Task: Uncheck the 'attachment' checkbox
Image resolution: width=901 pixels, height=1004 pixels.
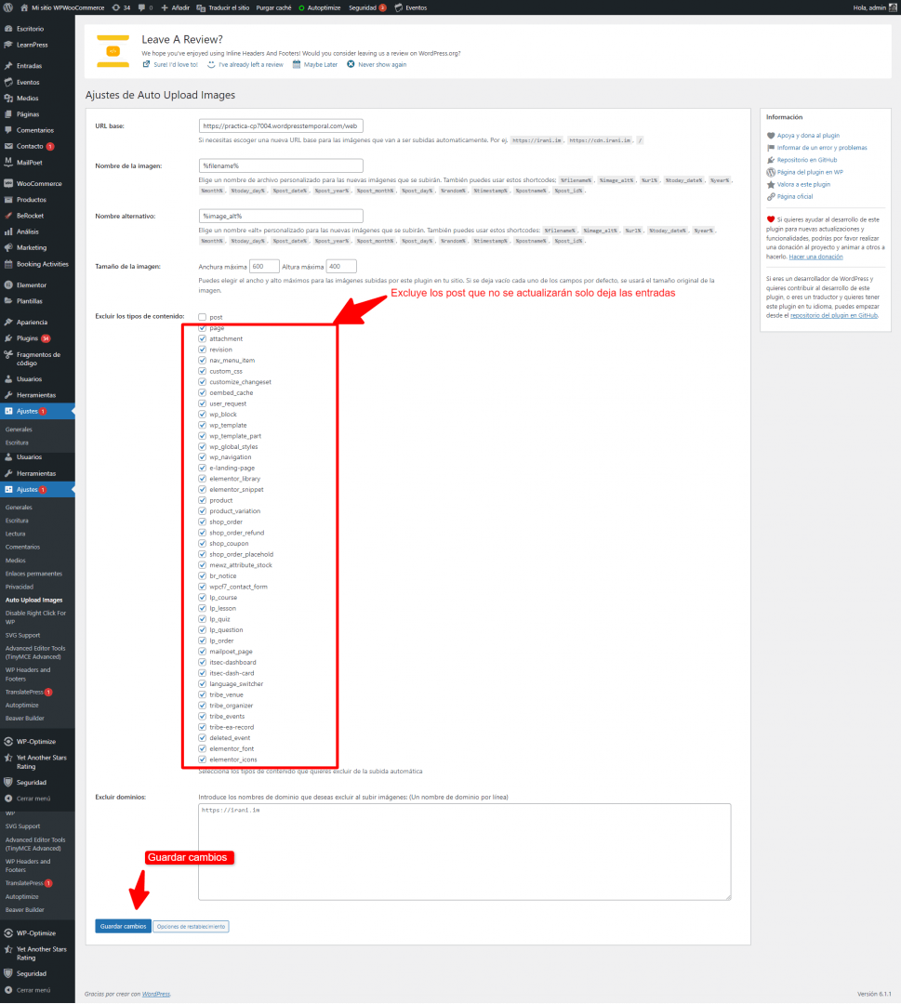Action: click(x=203, y=338)
